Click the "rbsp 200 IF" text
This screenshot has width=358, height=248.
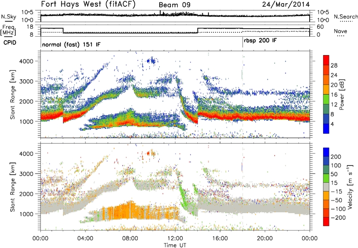260,41
